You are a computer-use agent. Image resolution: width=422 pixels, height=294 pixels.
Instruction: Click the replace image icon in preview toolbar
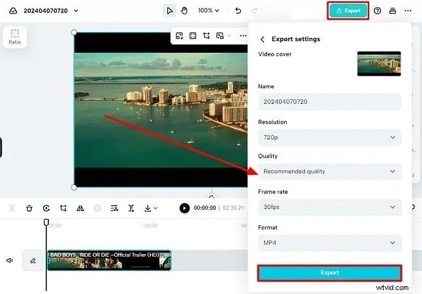tap(179, 36)
